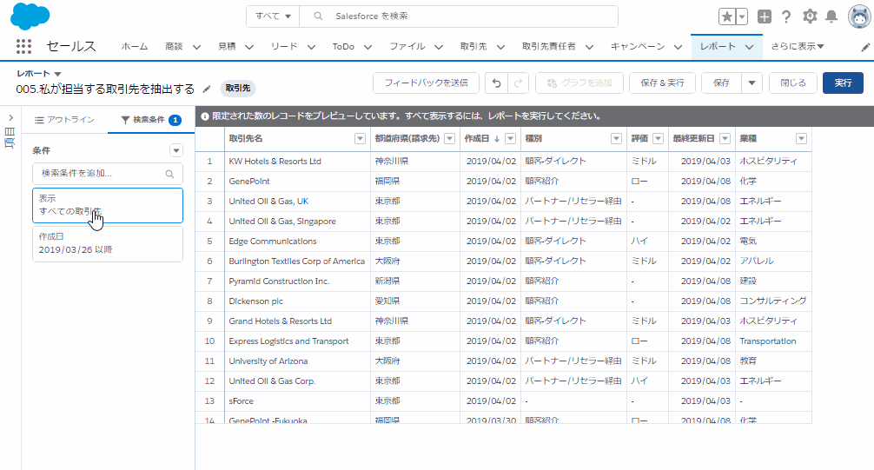
Task: Open favorites list dropdown arrow
Action: 742,17
